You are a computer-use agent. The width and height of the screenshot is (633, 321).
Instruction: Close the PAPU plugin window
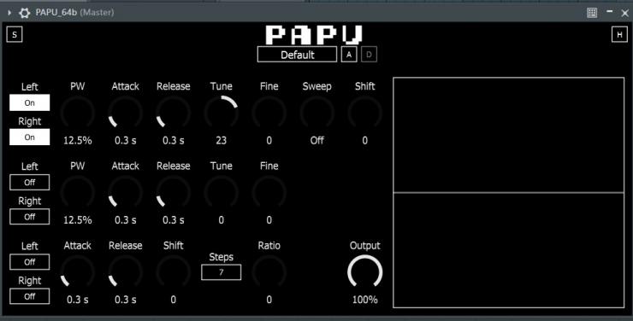coord(624,14)
